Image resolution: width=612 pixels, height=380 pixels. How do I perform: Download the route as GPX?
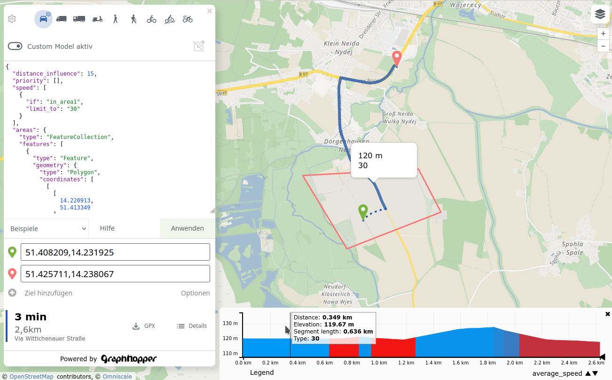pos(144,326)
